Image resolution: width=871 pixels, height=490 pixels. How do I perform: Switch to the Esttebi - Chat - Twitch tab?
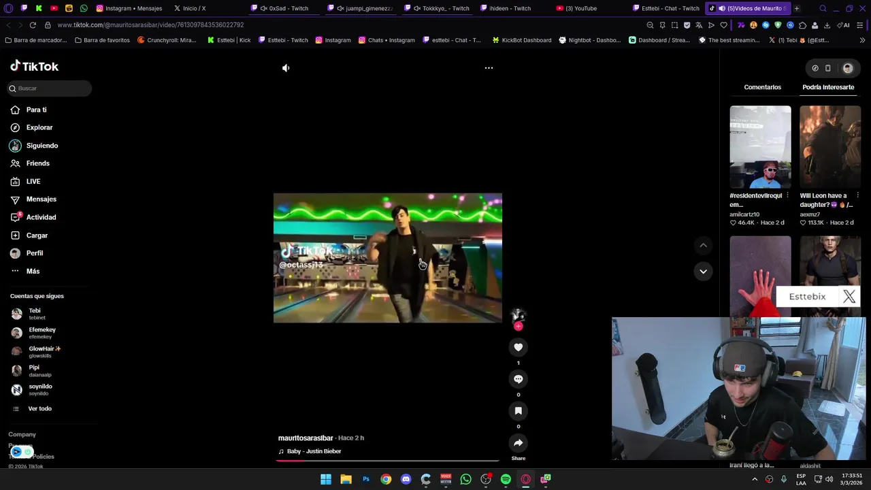pyautogui.click(x=665, y=8)
